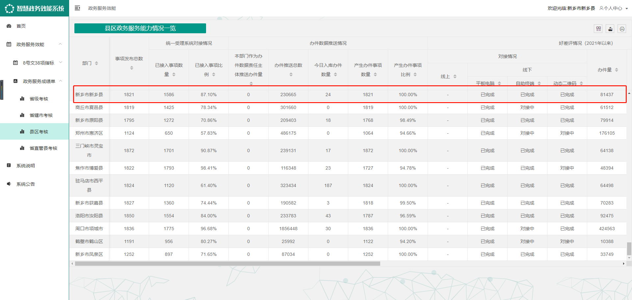Open column filter grid icon
This screenshot has width=632, height=300.
coord(598,29)
